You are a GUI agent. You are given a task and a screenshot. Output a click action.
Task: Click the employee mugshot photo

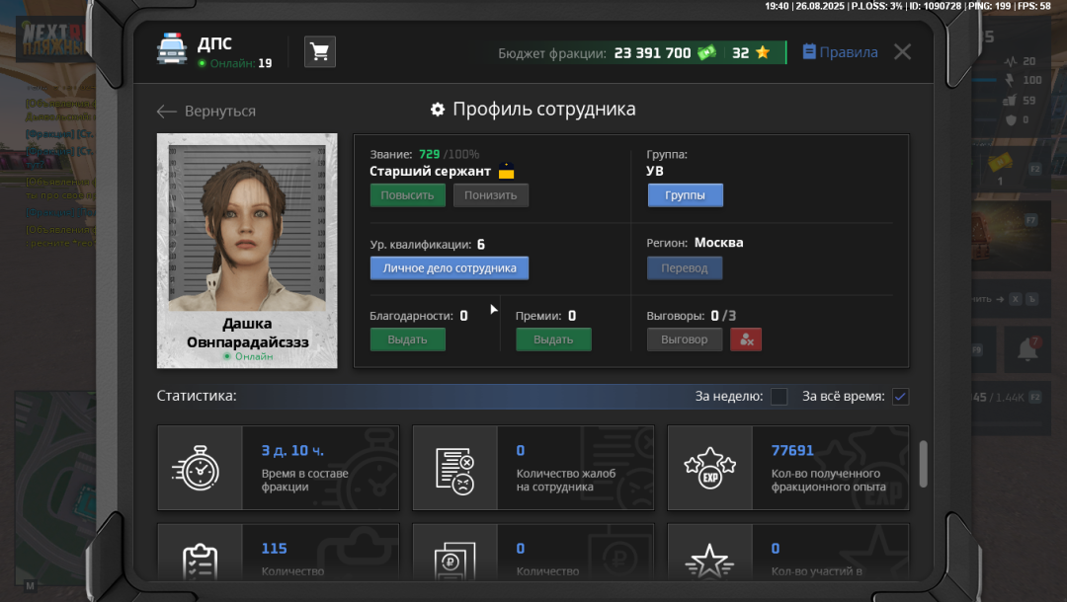[x=247, y=228]
